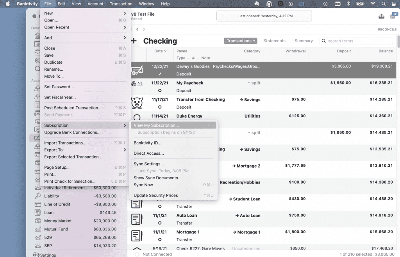The height and width of the screenshot is (257, 400).
Task: Click the Payee column header
Action: (182, 51)
